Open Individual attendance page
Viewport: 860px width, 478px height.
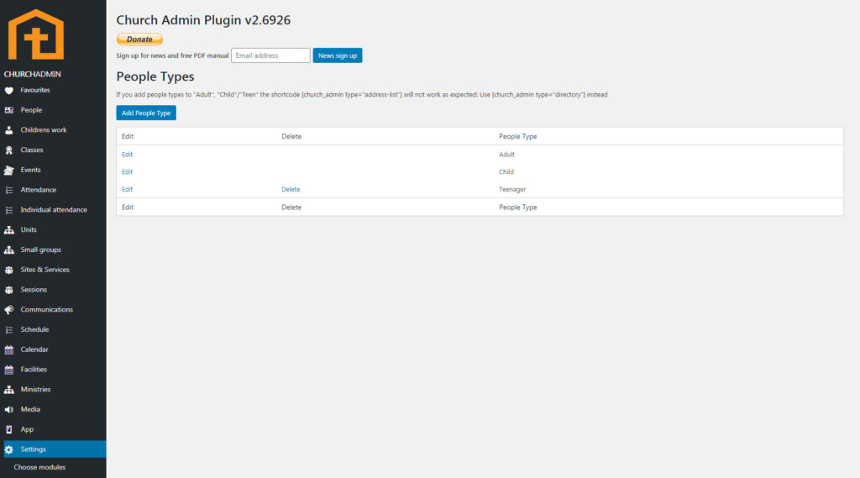click(x=53, y=210)
